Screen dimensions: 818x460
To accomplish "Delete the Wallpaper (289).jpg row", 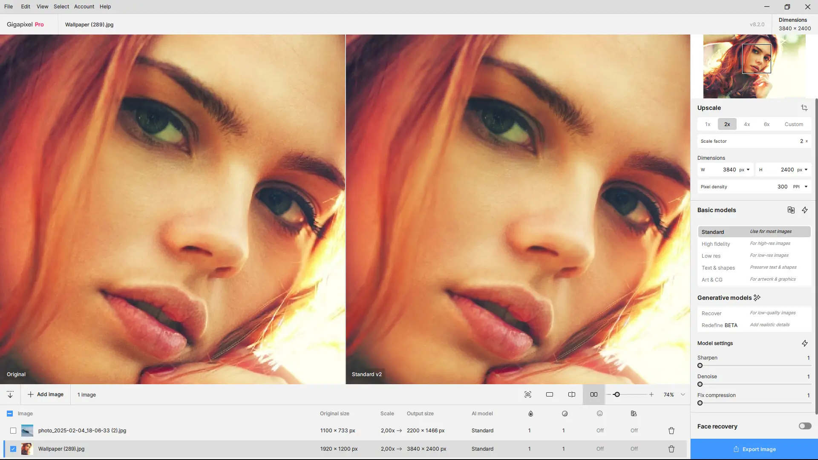I will (x=671, y=449).
